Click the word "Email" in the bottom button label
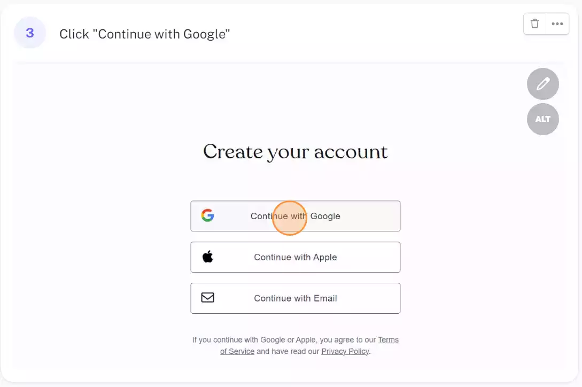The image size is (582, 387). click(x=325, y=298)
